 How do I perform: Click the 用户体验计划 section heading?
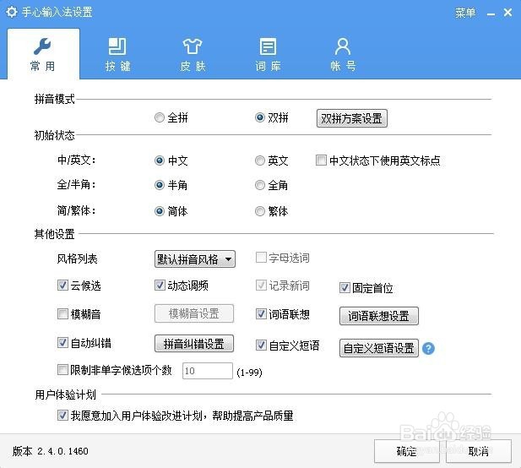(x=66, y=395)
